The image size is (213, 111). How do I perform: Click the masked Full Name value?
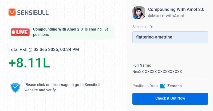[x=157, y=72]
